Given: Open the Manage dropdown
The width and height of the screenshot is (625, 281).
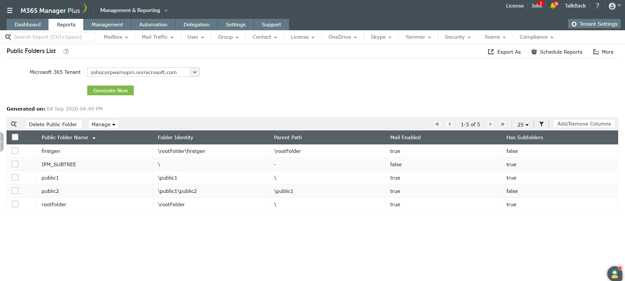Looking at the screenshot, I should tap(103, 124).
